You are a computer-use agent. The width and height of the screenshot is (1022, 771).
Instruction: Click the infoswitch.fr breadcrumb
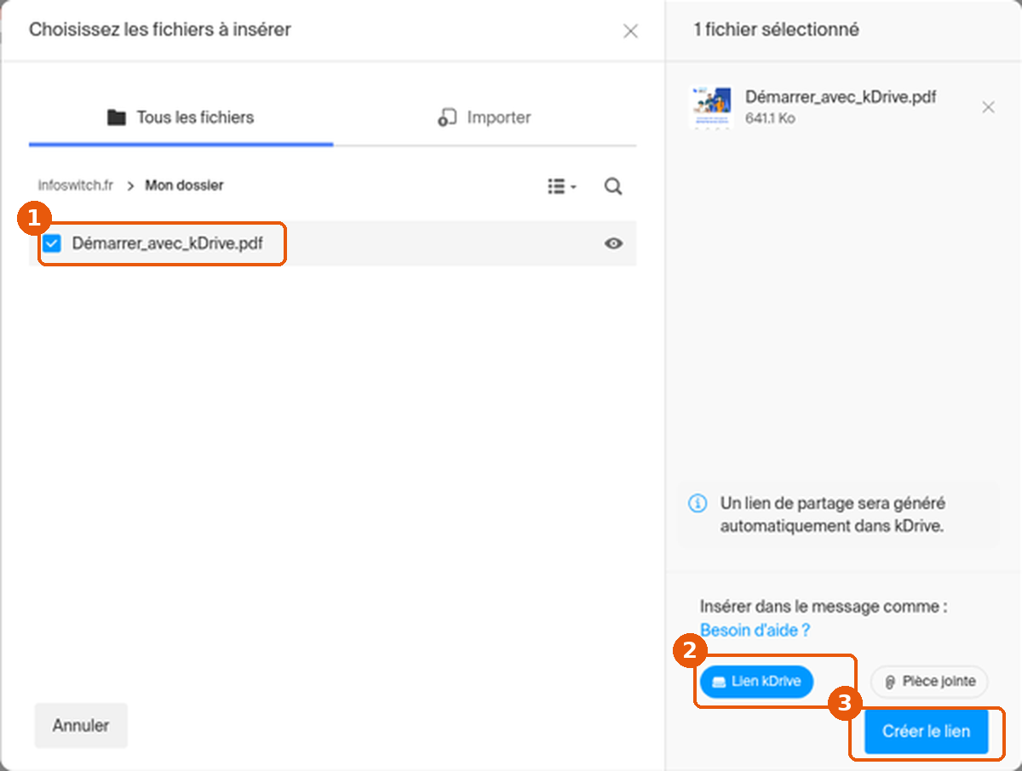tap(76, 186)
